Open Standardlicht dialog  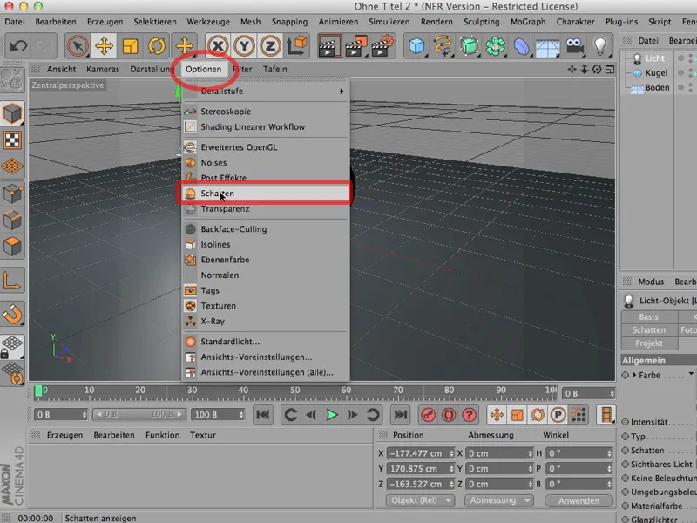click(x=265, y=342)
